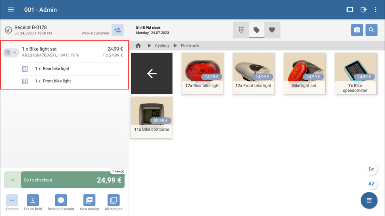The height and width of the screenshot is (216, 385).
Task: Click the add customer icon
Action: point(117,30)
